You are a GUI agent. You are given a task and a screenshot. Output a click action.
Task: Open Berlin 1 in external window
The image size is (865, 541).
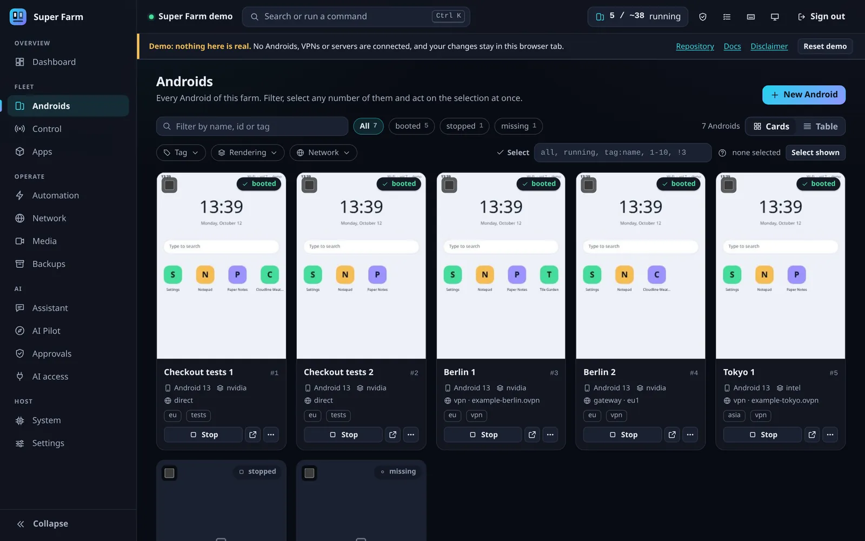[533, 434]
